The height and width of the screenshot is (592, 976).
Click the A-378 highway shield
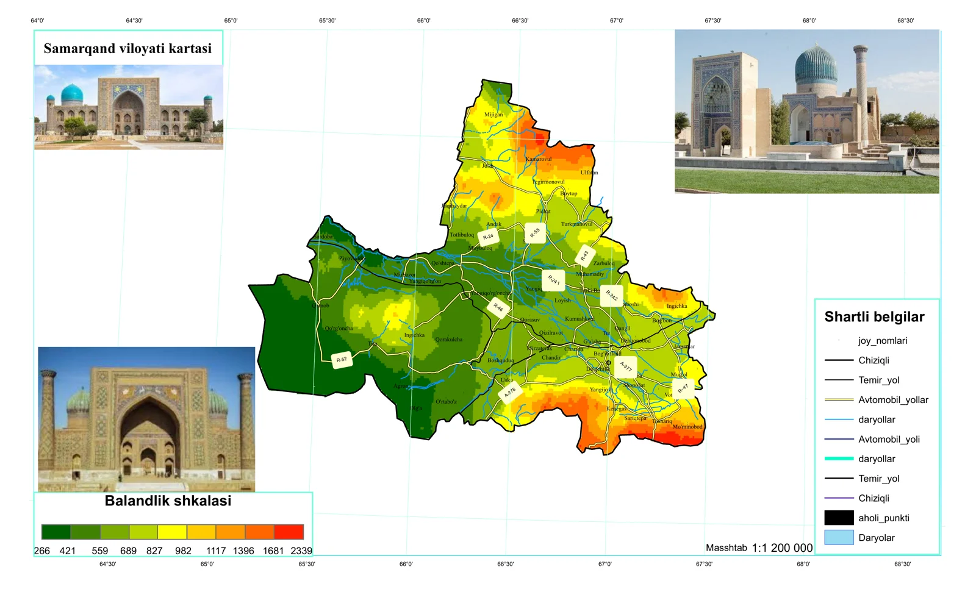click(511, 391)
